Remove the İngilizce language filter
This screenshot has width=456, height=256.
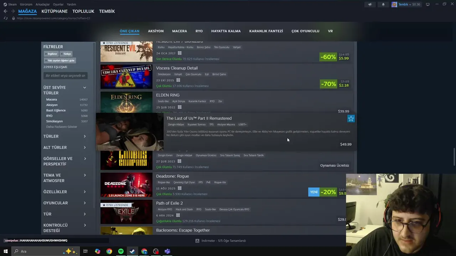[x=51, y=54]
